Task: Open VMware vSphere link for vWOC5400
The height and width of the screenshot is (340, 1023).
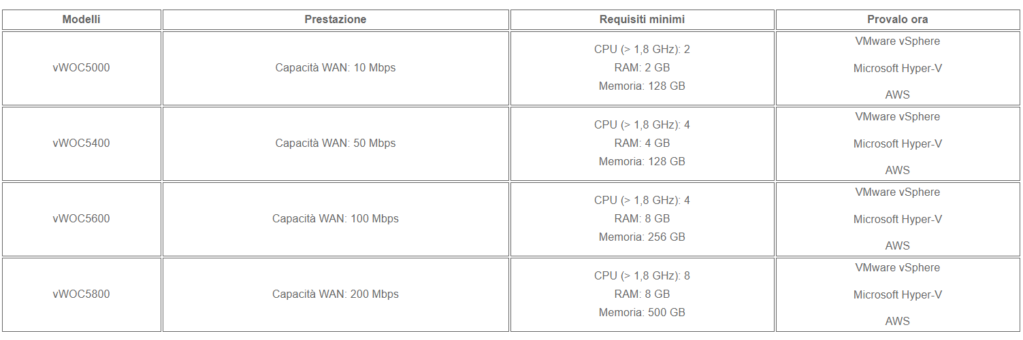Action: [897, 117]
